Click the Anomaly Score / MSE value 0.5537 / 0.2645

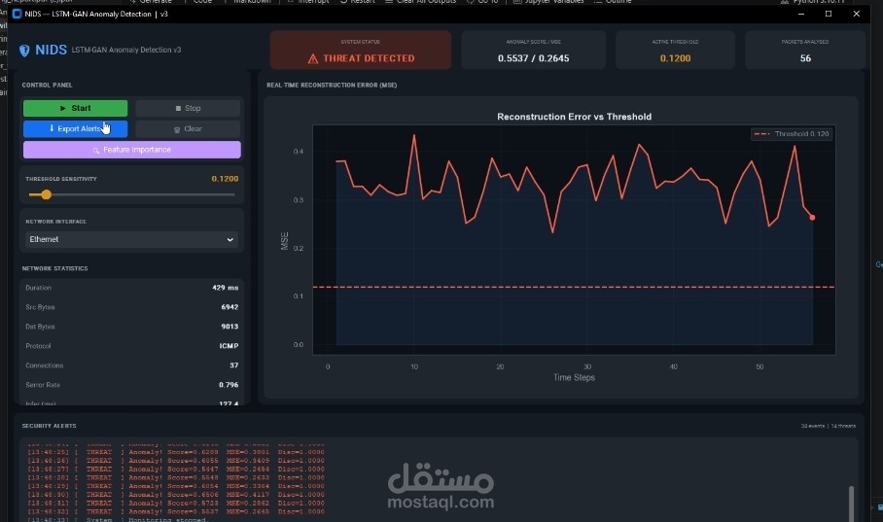point(533,58)
